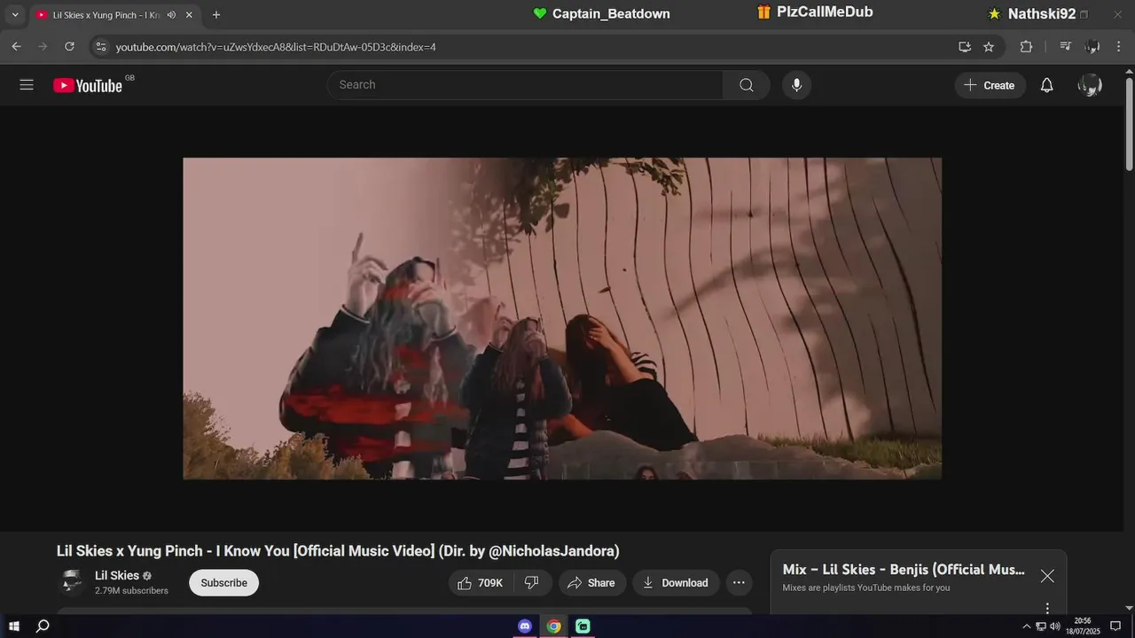Viewport: 1135px width, 638px height.
Task: Open the notifications bell
Action: click(x=1046, y=85)
